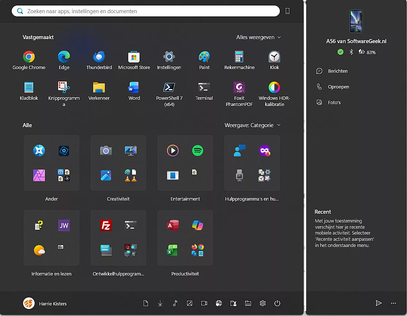Switch to the Oproepen section

(x=338, y=87)
